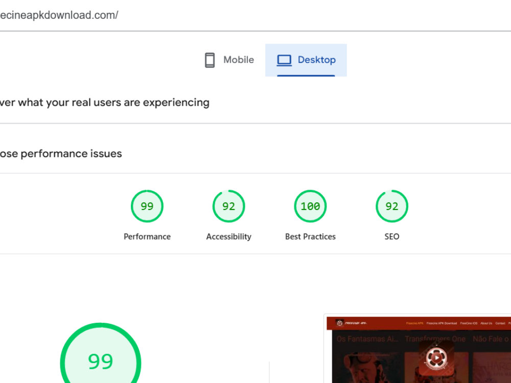Click the laptop icon on Desktop tab
Image resolution: width=511 pixels, height=383 pixels.
284,60
